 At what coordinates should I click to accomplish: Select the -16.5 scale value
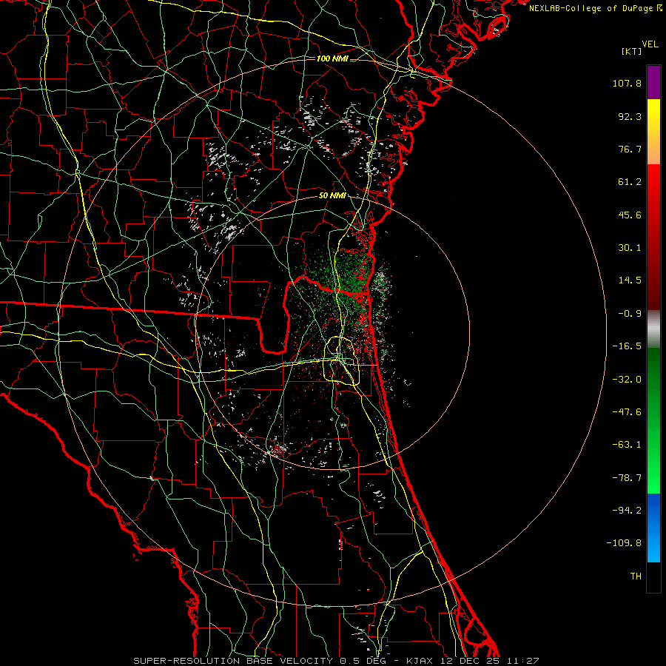point(627,346)
